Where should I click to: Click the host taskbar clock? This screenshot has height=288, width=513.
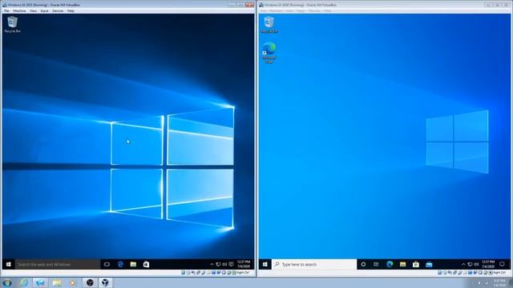(499, 282)
